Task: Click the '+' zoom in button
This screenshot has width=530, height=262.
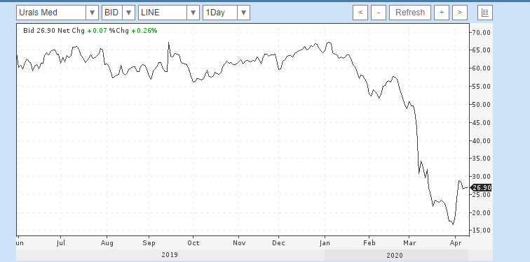Action: click(x=442, y=13)
